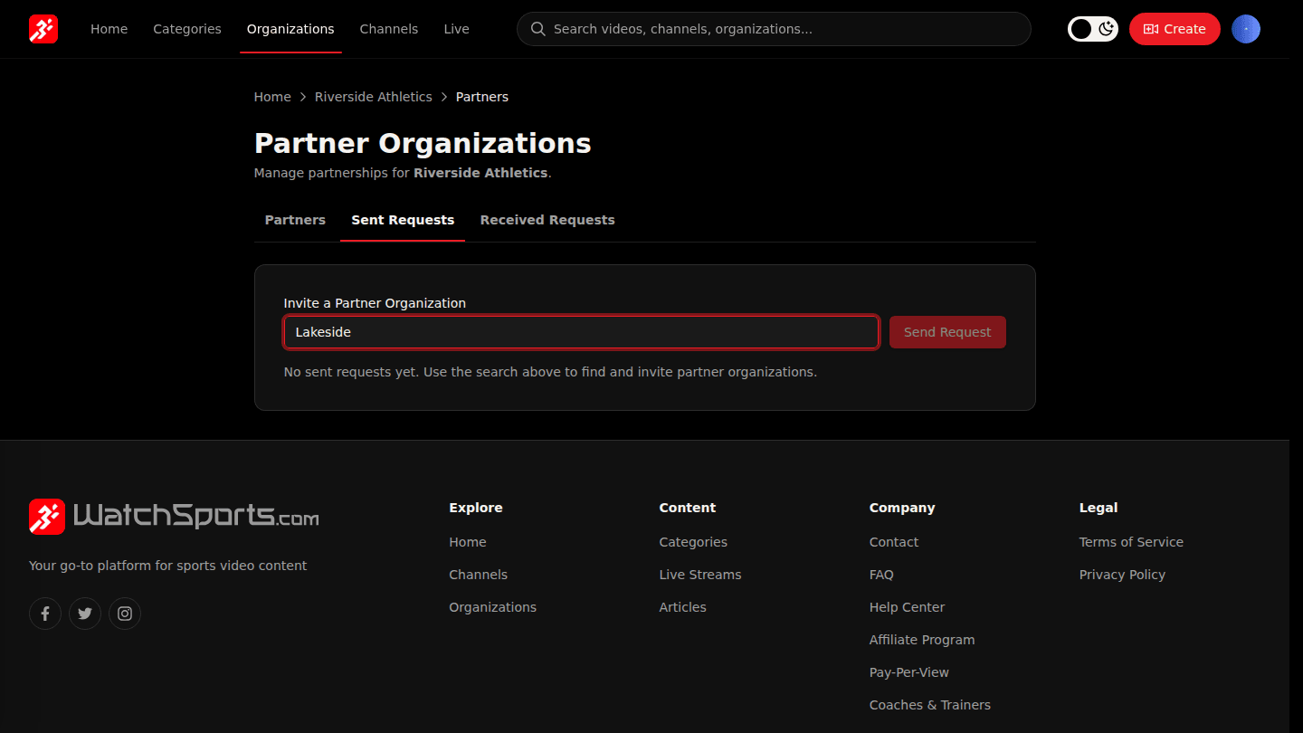Open Live in top navigation
The width and height of the screenshot is (1303, 733).
click(456, 29)
